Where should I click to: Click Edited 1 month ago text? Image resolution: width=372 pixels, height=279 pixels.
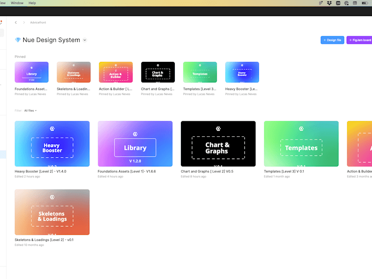(x=277, y=177)
